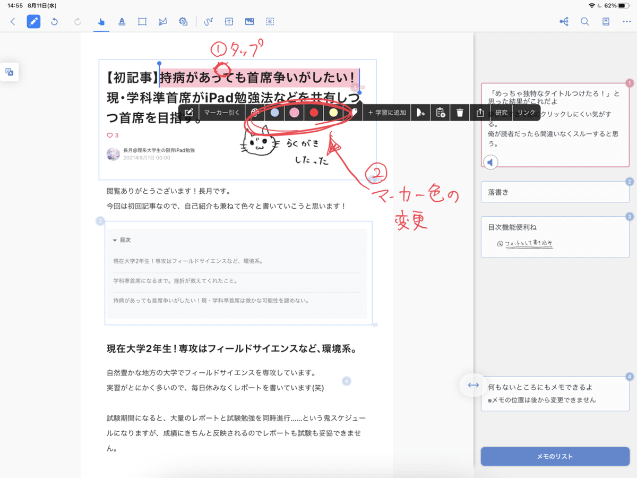This screenshot has height=478, width=637.
Task: Click the share icon in popup bar
Action: (480, 113)
